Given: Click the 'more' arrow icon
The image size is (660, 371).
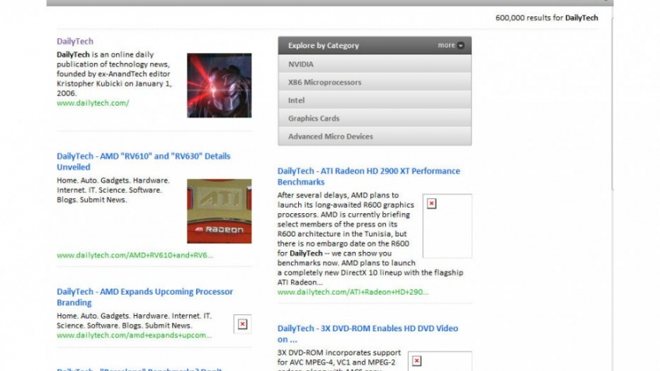Looking at the screenshot, I should tap(461, 45).
